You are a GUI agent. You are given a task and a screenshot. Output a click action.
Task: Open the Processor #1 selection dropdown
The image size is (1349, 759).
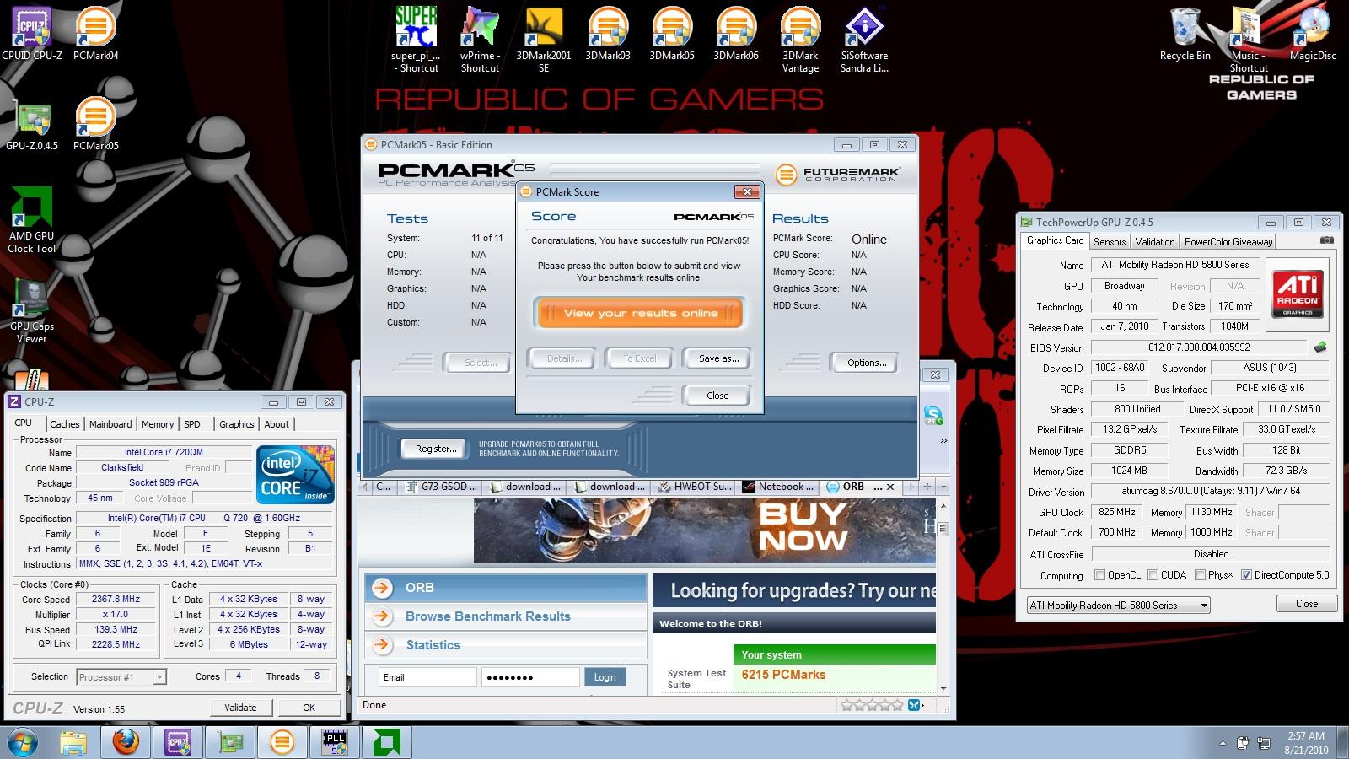point(121,677)
